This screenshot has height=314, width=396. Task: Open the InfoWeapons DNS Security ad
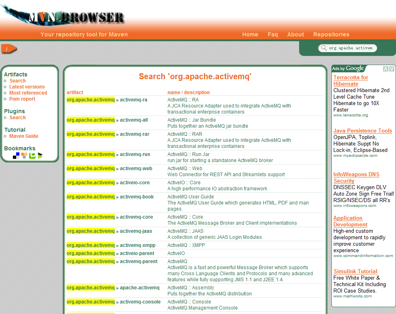point(356,177)
